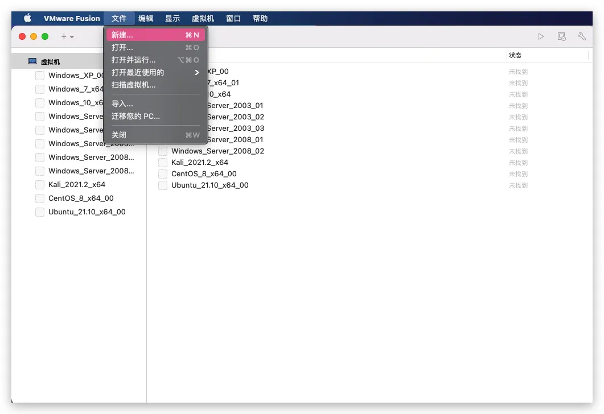604x414 pixels.
Task: Select the Server_2003_01 row in main list
Action: [x=235, y=105]
